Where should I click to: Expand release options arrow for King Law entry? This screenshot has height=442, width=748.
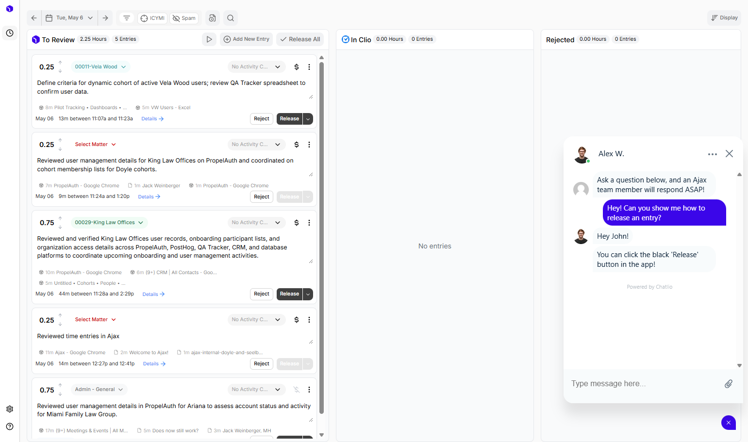tap(308, 294)
